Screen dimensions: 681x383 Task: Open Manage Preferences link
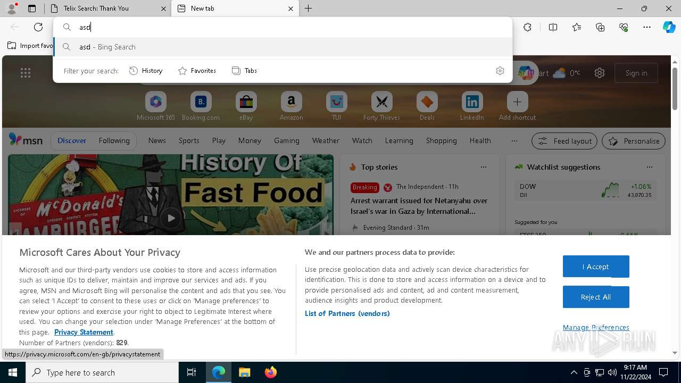pyautogui.click(x=596, y=327)
